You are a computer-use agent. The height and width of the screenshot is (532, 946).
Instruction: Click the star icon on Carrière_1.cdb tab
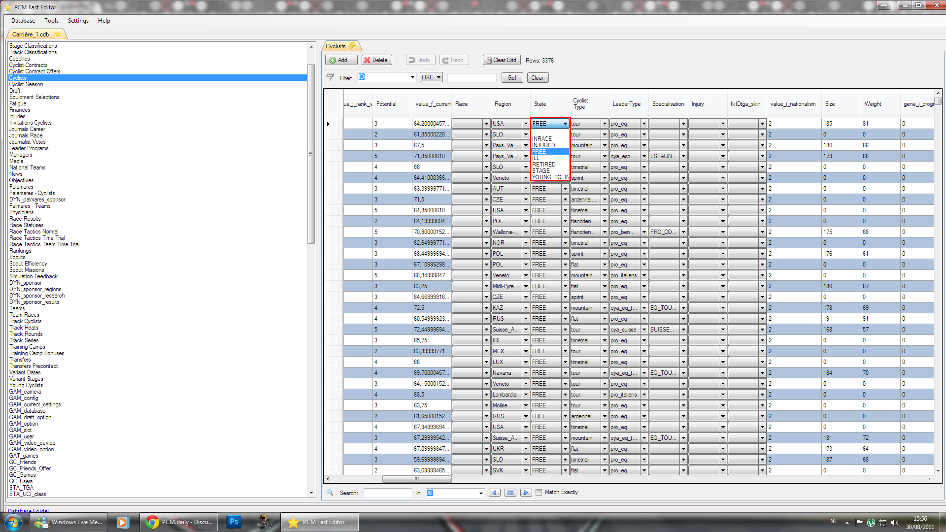[x=58, y=34]
